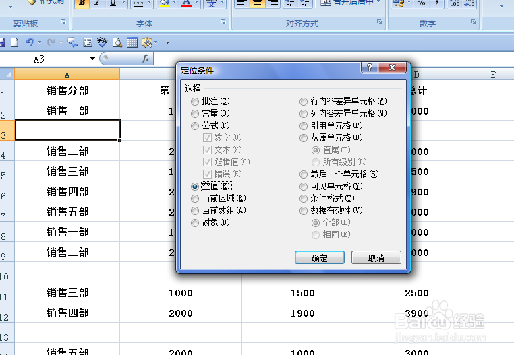Click the speech bubbles icon in quick toolbar
Image resolution: width=514 pixels, height=355 pixels.
click(73, 42)
